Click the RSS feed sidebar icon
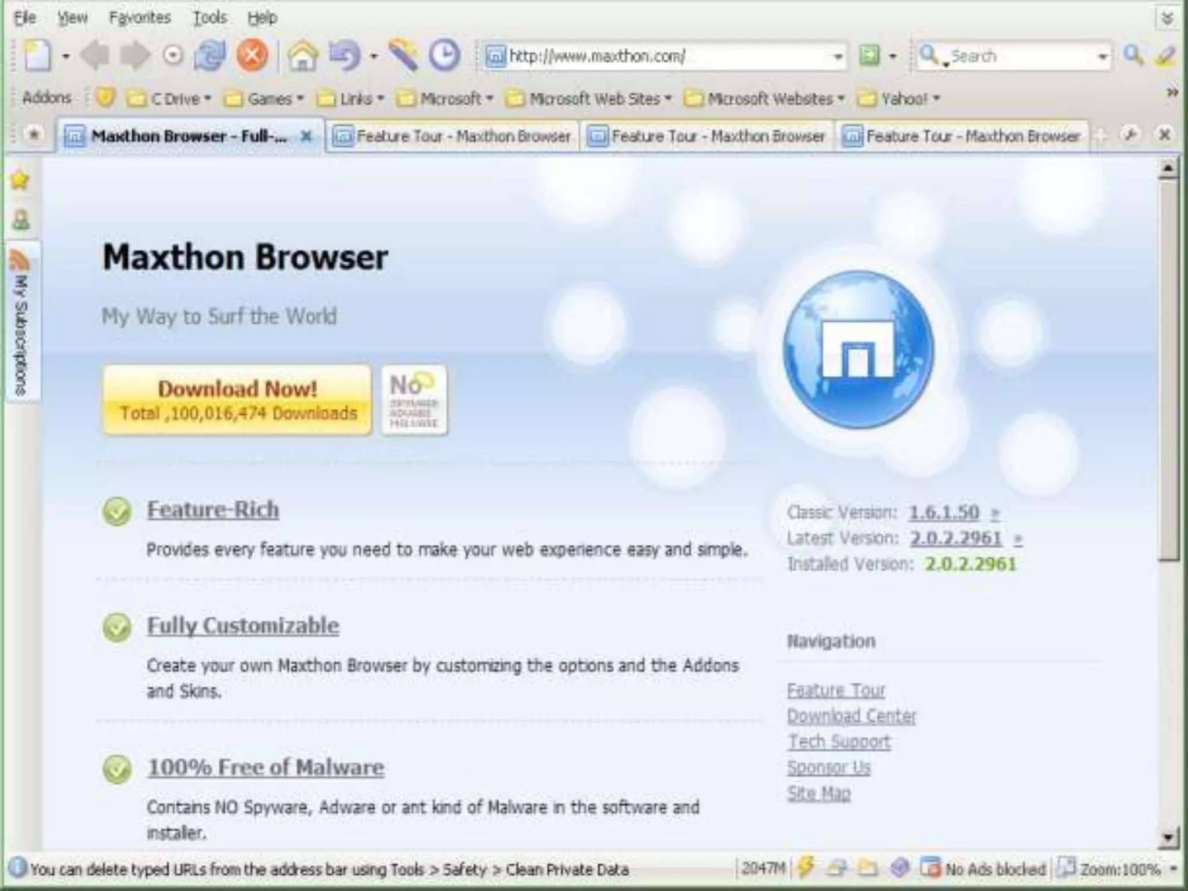The height and width of the screenshot is (891, 1188). click(x=20, y=261)
